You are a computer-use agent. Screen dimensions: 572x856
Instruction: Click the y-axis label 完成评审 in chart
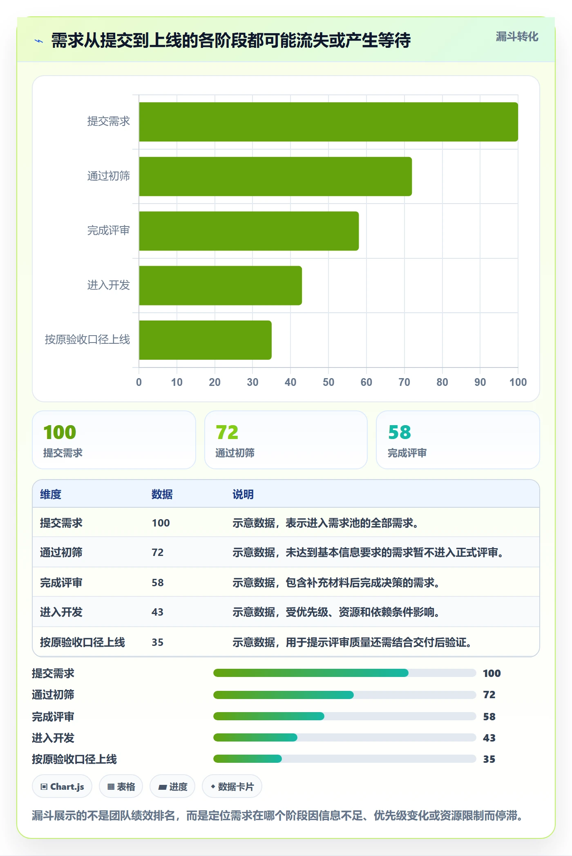point(109,231)
